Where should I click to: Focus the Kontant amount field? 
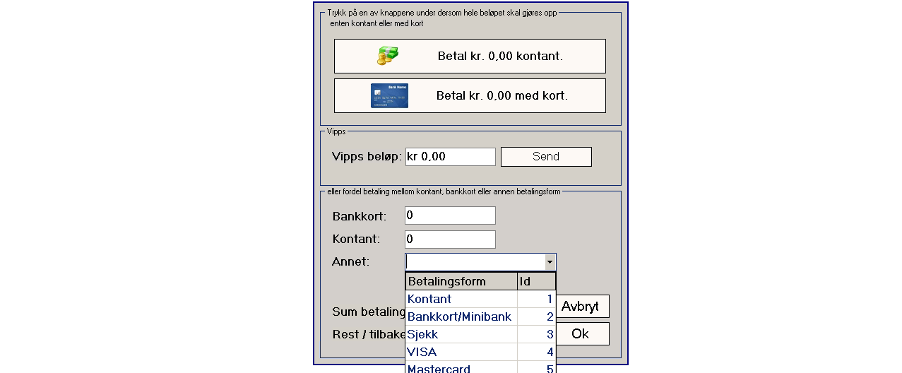point(450,239)
